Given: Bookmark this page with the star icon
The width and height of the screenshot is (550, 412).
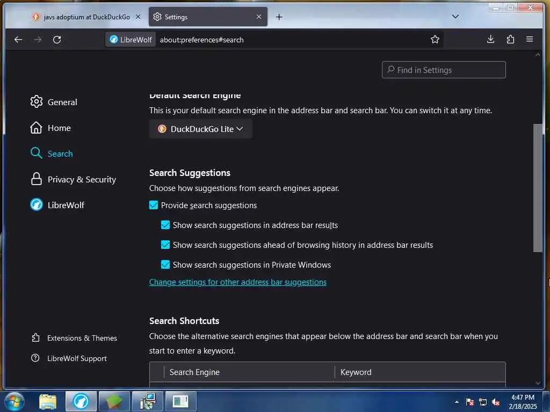Looking at the screenshot, I should pyautogui.click(x=435, y=39).
